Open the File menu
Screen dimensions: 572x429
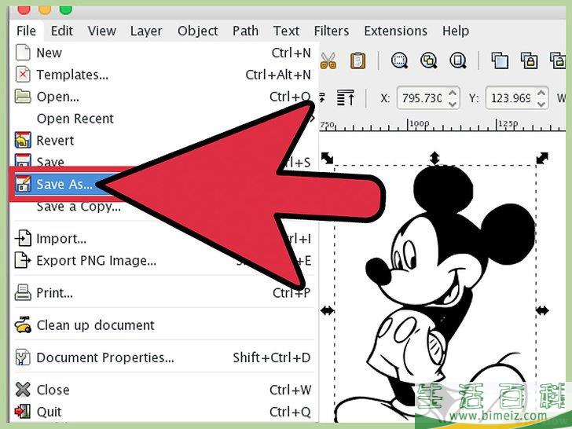click(26, 31)
